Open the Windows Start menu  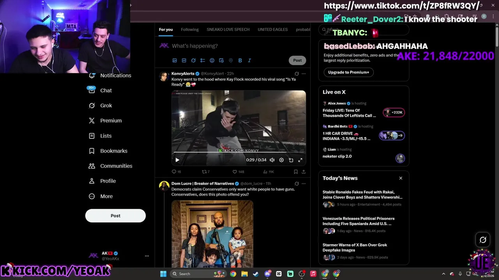click(163, 274)
